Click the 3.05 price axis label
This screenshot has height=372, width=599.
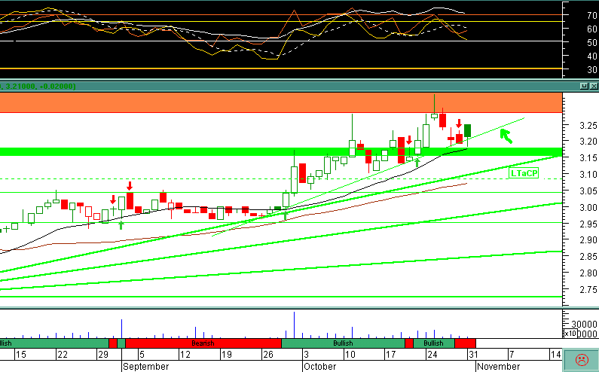(588, 191)
